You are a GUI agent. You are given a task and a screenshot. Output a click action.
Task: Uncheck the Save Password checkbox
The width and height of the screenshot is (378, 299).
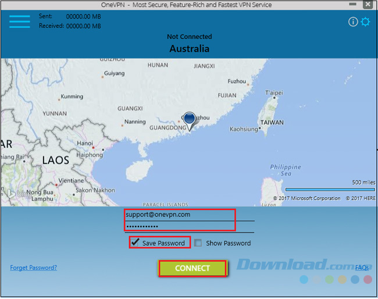[x=135, y=243]
